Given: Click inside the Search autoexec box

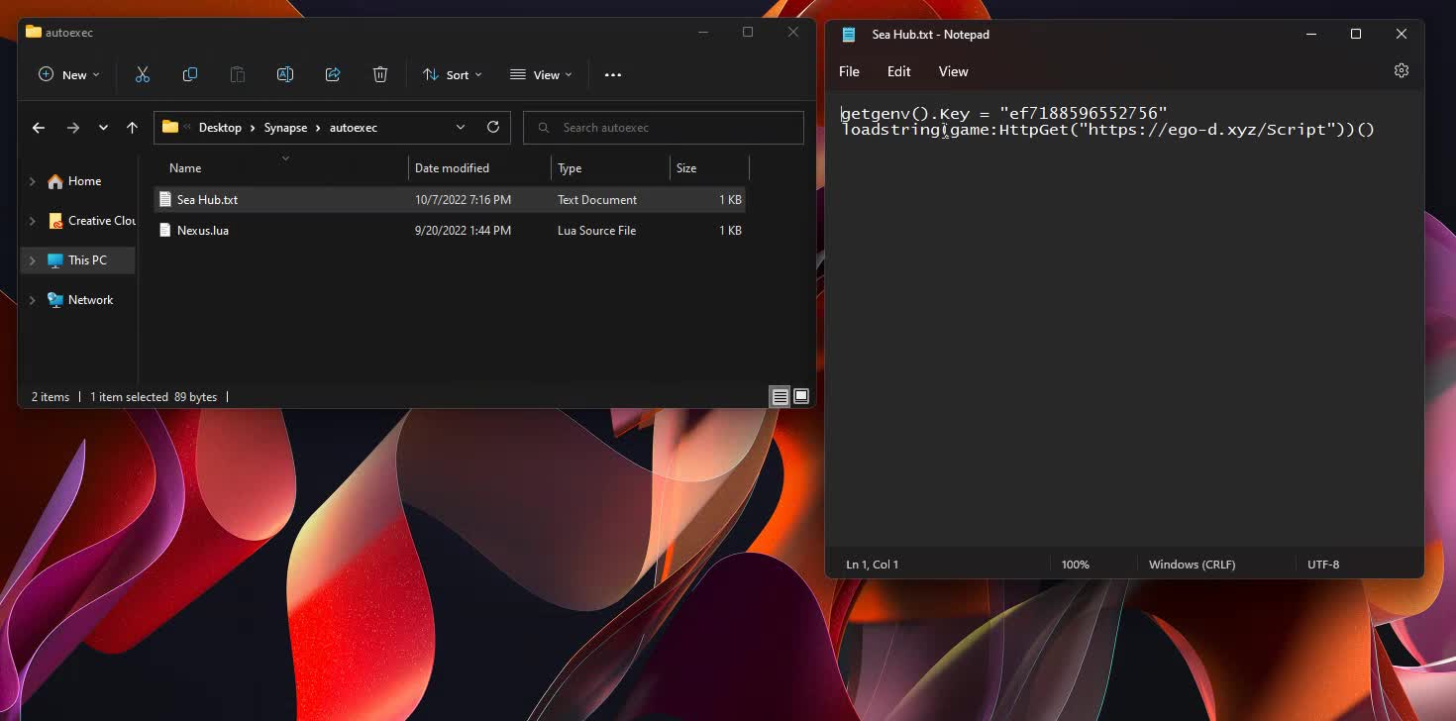Looking at the screenshot, I should pyautogui.click(x=664, y=127).
